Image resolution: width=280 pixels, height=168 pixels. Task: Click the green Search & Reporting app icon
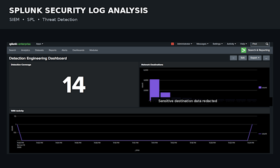pos(243,50)
